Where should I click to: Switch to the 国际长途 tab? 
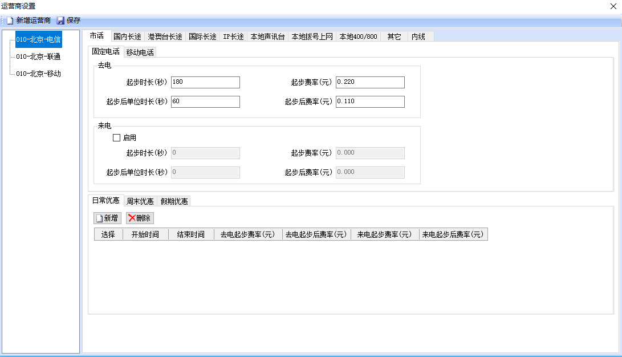(202, 36)
